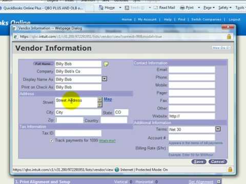Click Home link in QuickBooks header

(x=127, y=19)
